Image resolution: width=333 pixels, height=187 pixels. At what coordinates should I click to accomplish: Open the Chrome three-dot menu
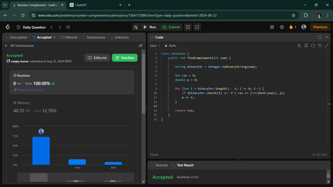coord(328,16)
